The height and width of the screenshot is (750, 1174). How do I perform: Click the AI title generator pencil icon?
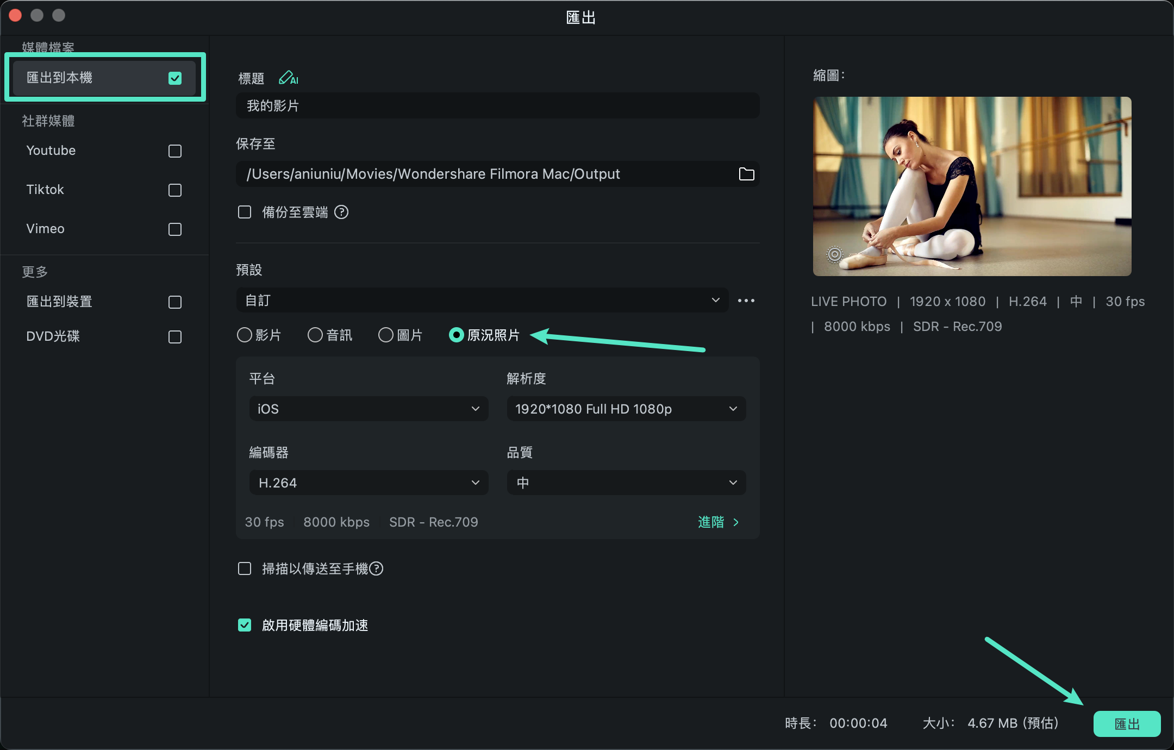click(x=288, y=78)
